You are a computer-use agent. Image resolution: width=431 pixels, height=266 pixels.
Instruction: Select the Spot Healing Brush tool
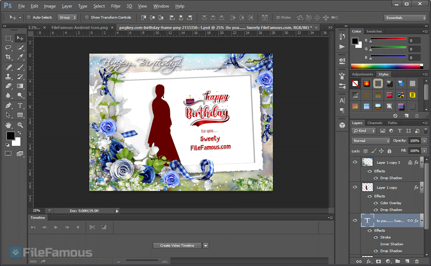[9, 67]
